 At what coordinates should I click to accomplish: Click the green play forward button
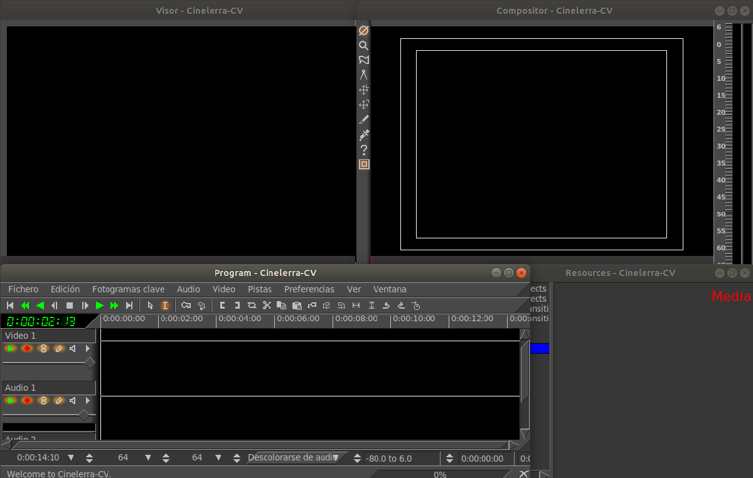[99, 305]
